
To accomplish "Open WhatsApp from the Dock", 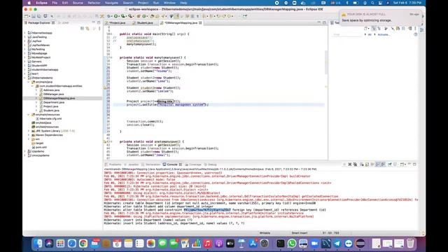I will pos(292,243).
